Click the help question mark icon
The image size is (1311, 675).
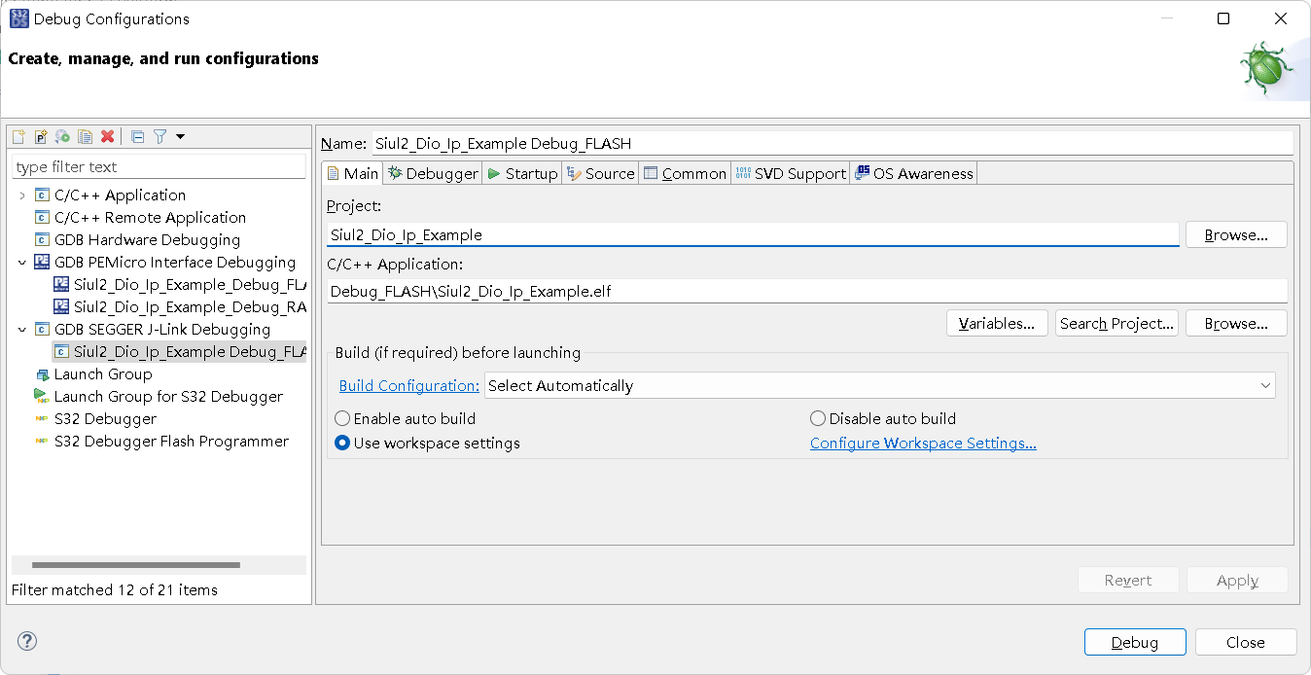click(27, 641)
